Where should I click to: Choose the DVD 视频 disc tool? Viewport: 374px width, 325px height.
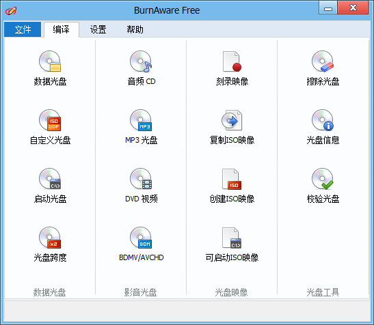(x=142, y=186)
